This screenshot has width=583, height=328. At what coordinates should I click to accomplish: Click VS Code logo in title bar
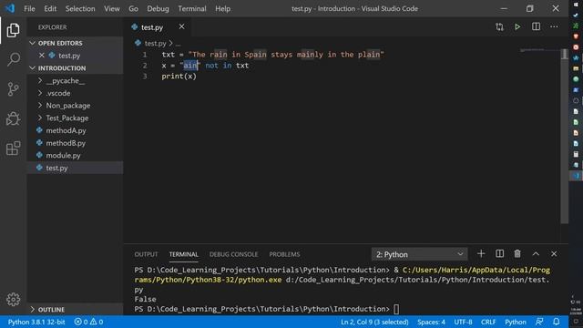tap(10, 8)
